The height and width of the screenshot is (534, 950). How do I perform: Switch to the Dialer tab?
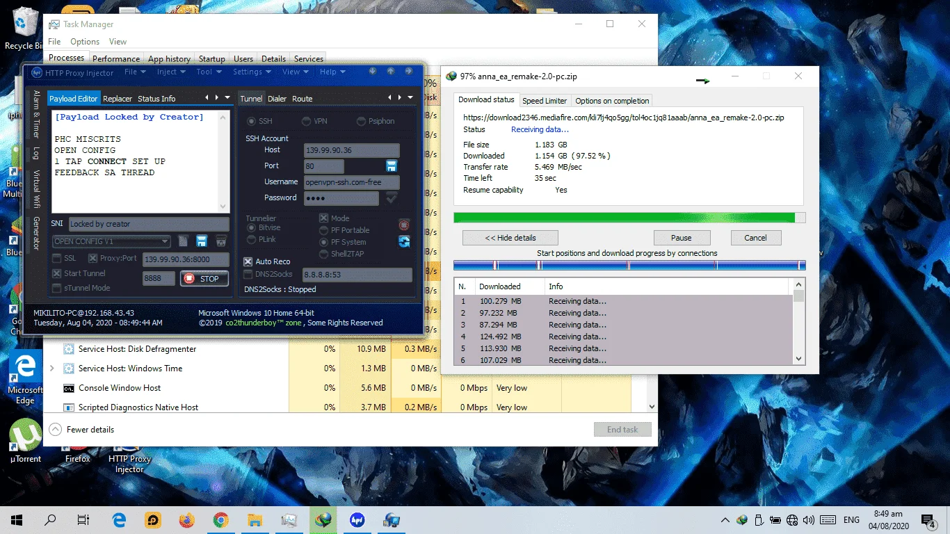pos(277,99)
